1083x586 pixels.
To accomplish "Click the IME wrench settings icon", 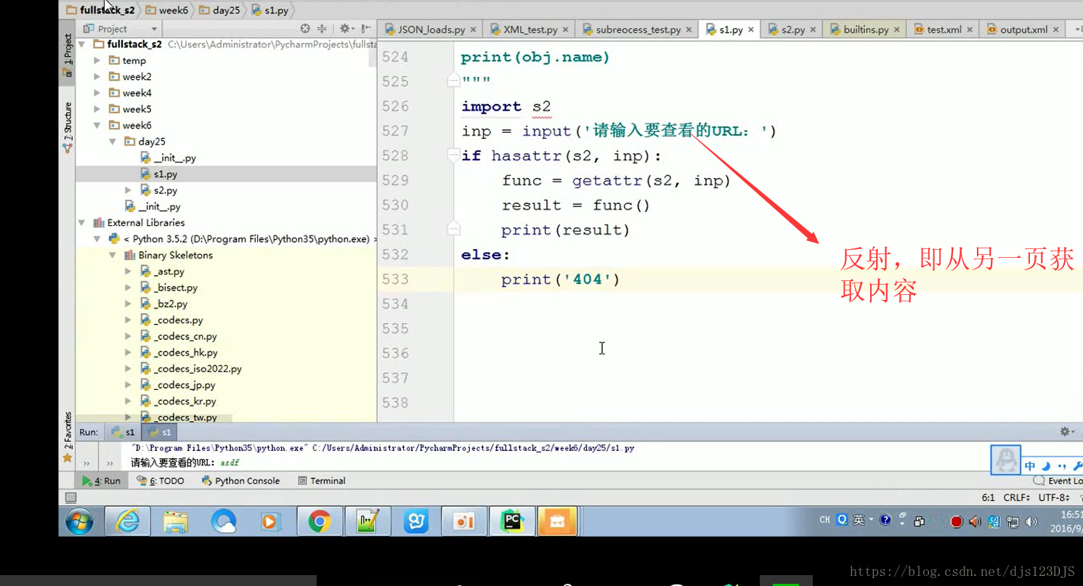I will 1076,466.
